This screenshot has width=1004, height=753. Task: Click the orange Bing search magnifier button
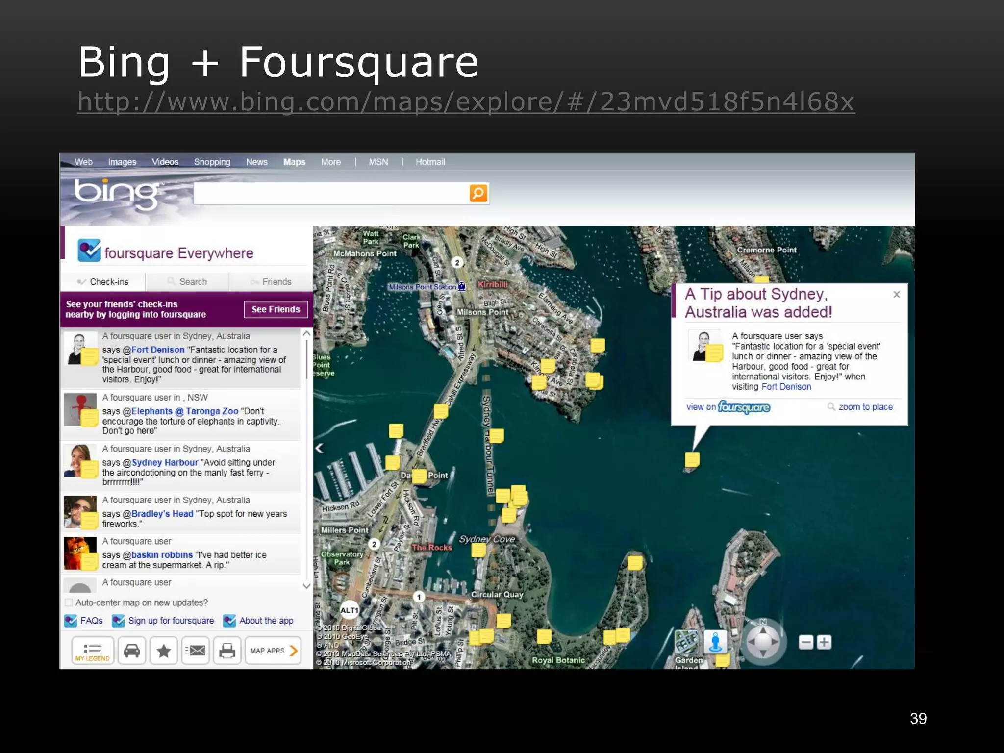coord(478,193)
